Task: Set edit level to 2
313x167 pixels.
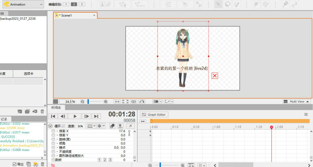Action: pos(74,4)
